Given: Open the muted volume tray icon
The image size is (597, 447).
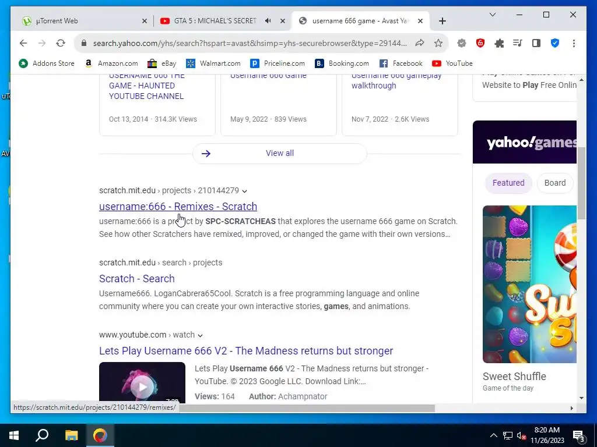Looking at the screenshot, I should click(x=522, y=435).
